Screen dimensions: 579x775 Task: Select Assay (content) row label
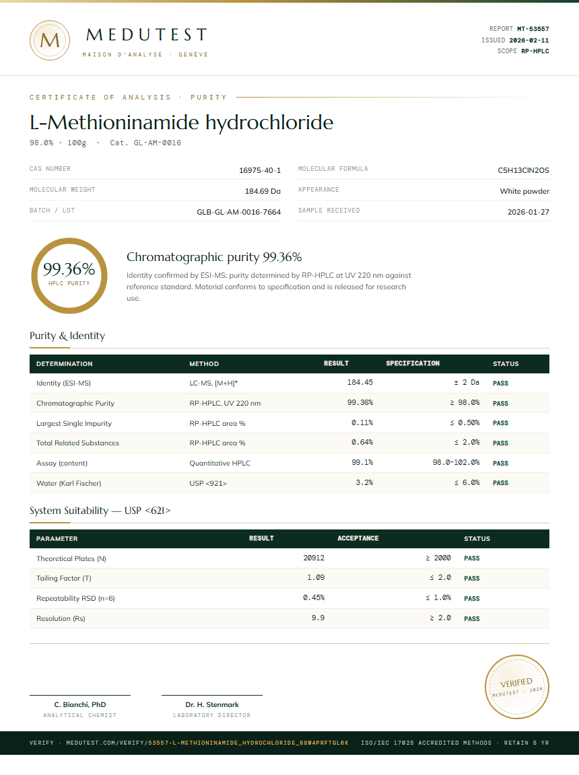pyautogui.click(x=62, y=463)
